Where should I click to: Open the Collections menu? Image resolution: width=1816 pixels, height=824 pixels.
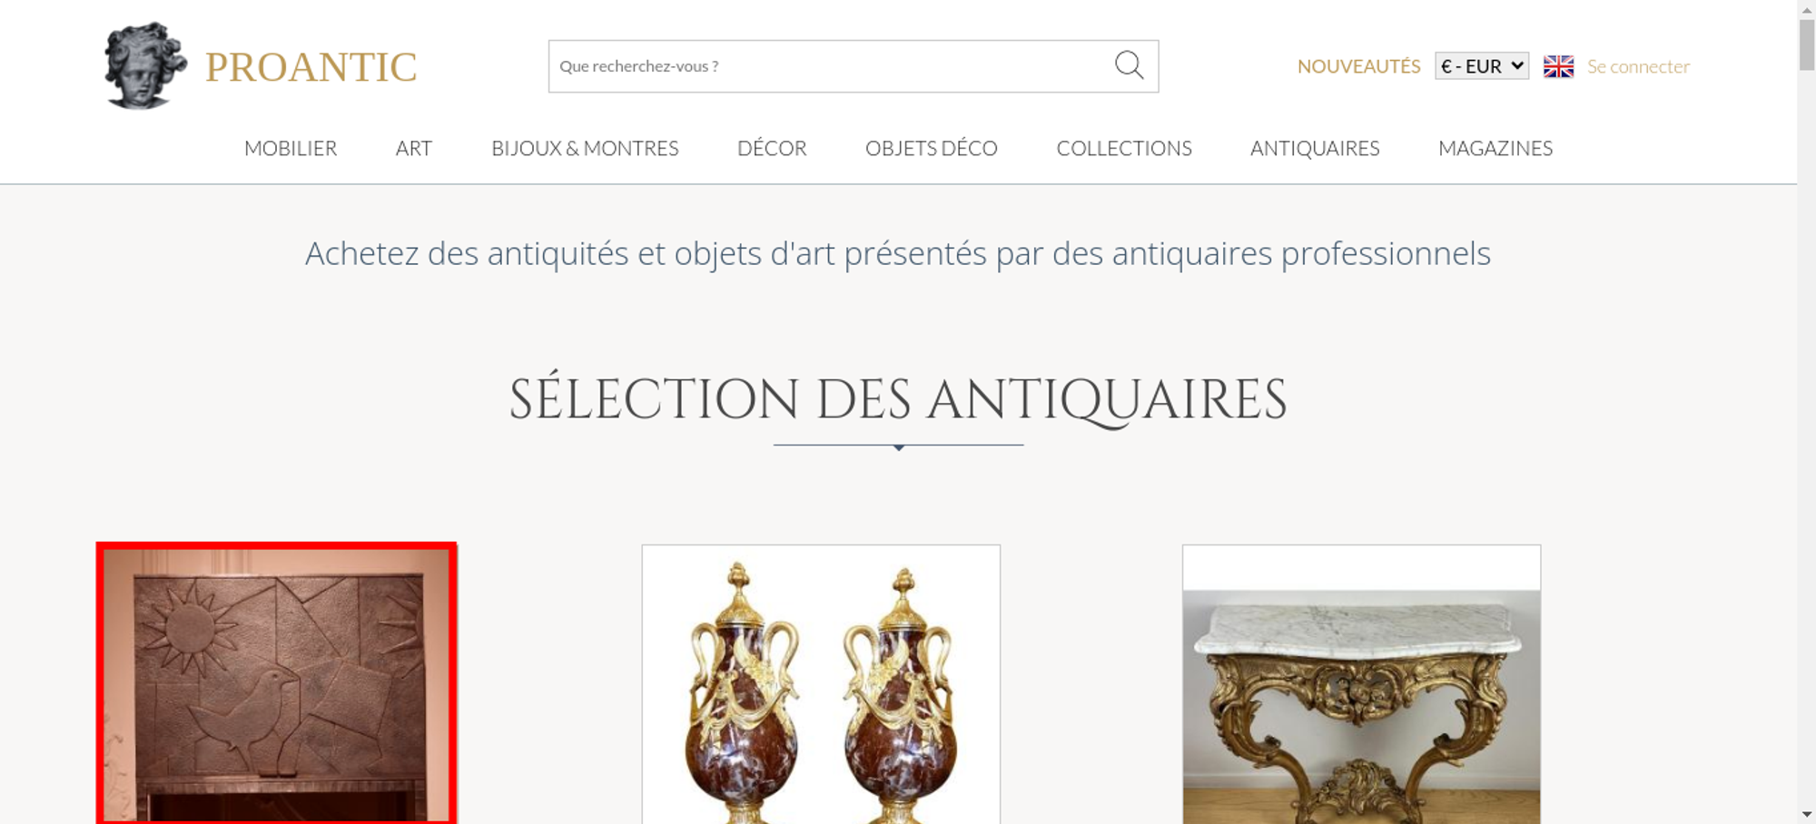[1124, 148]
